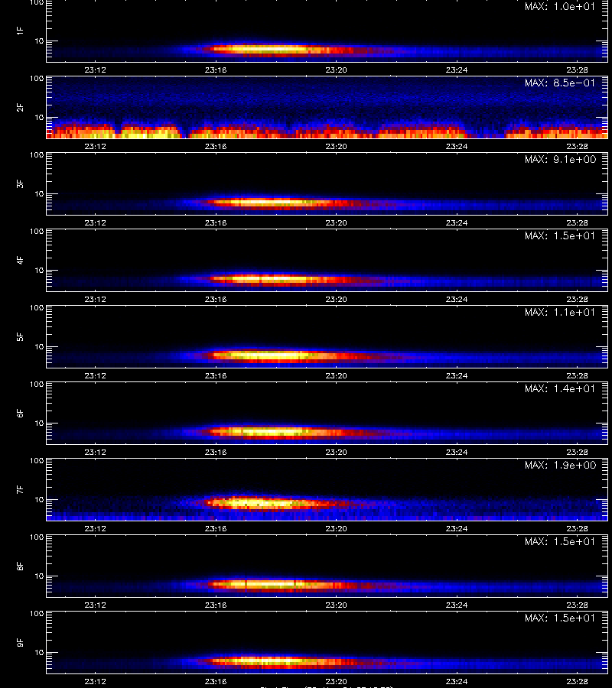This screenshot has width=612, height=688.
Task: Click the '100' y-axis label of panel 2F
Action: pyautogui.click(x=37, y=79)
